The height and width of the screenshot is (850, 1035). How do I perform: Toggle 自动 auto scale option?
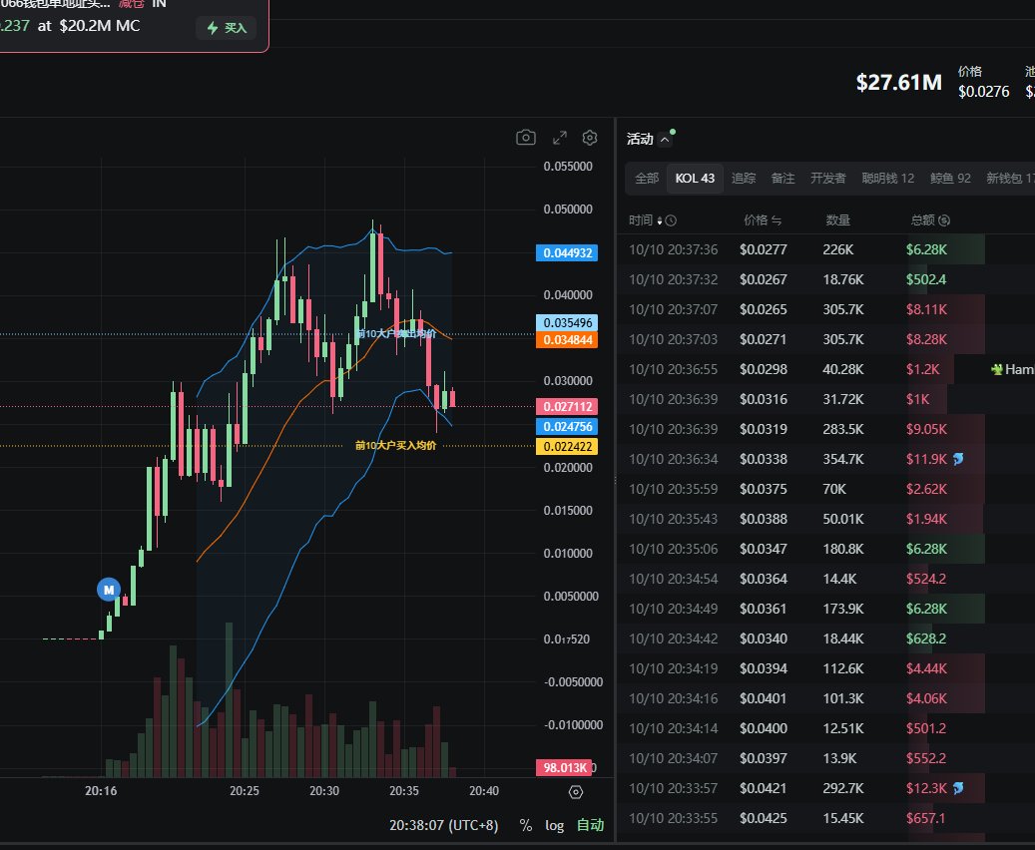tap(590, 825)
